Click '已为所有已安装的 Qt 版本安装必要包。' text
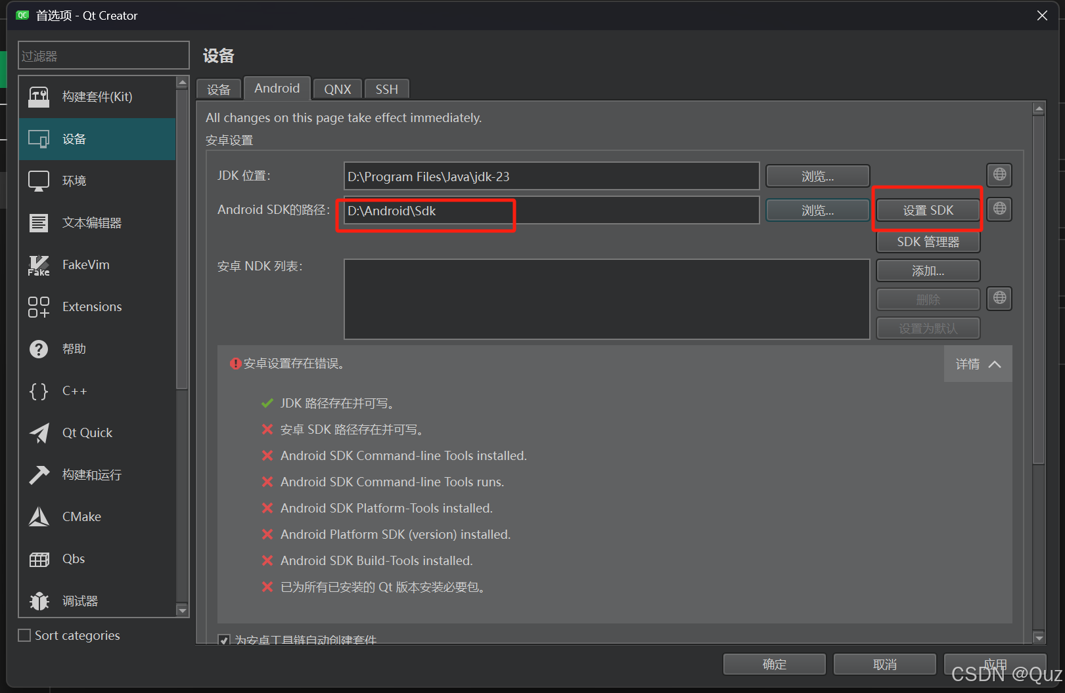The image size is (1065, 693). point(385,587)
